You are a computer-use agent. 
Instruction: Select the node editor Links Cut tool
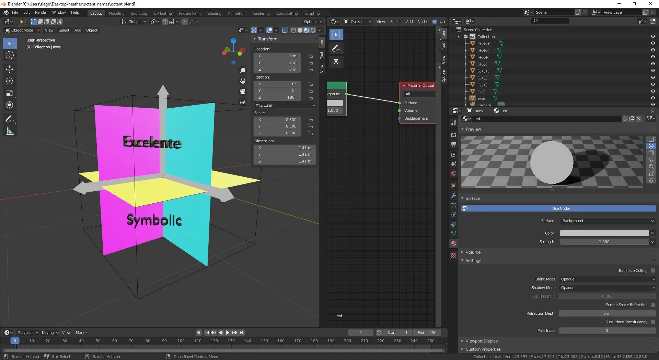[x=336, y=62]
